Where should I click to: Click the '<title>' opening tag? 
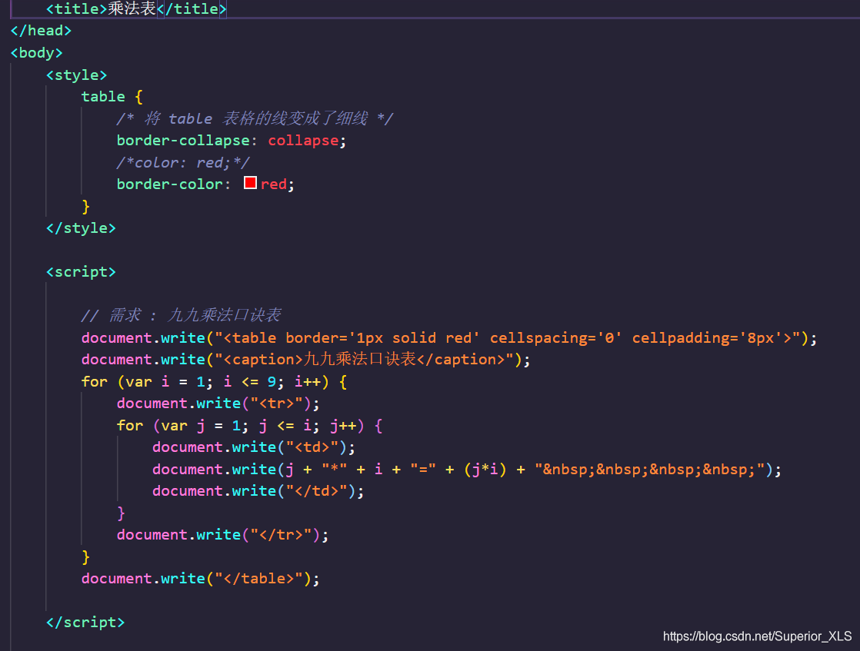point(77,8)
